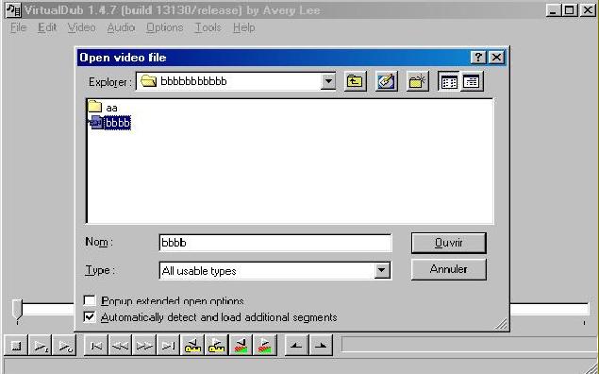Go to previous keyframe icon
This screenshot has height=374, width=599.
pyautogui.click(x=193, y=346)
